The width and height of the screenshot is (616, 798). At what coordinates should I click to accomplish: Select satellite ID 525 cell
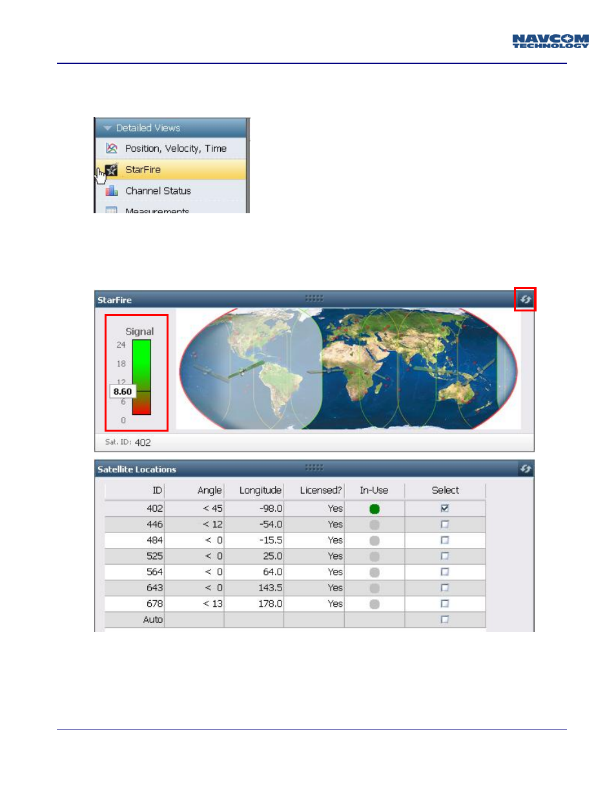point(134,556)
